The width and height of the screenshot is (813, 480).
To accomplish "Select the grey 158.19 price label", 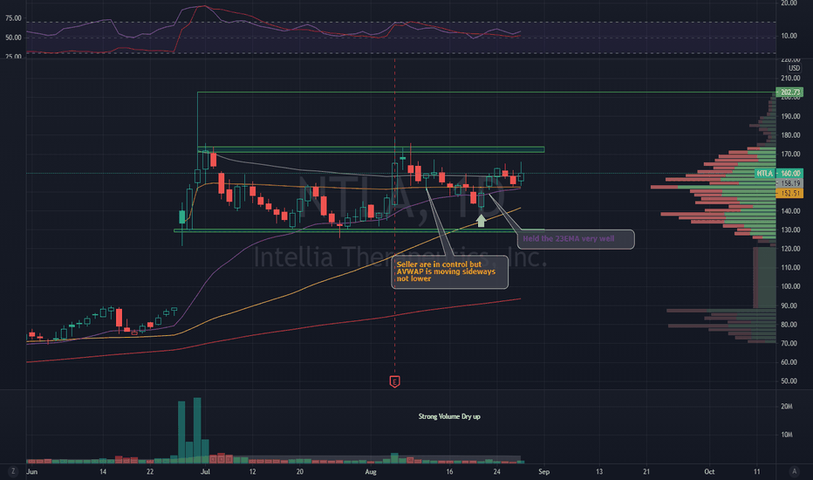I will [789, 183].
